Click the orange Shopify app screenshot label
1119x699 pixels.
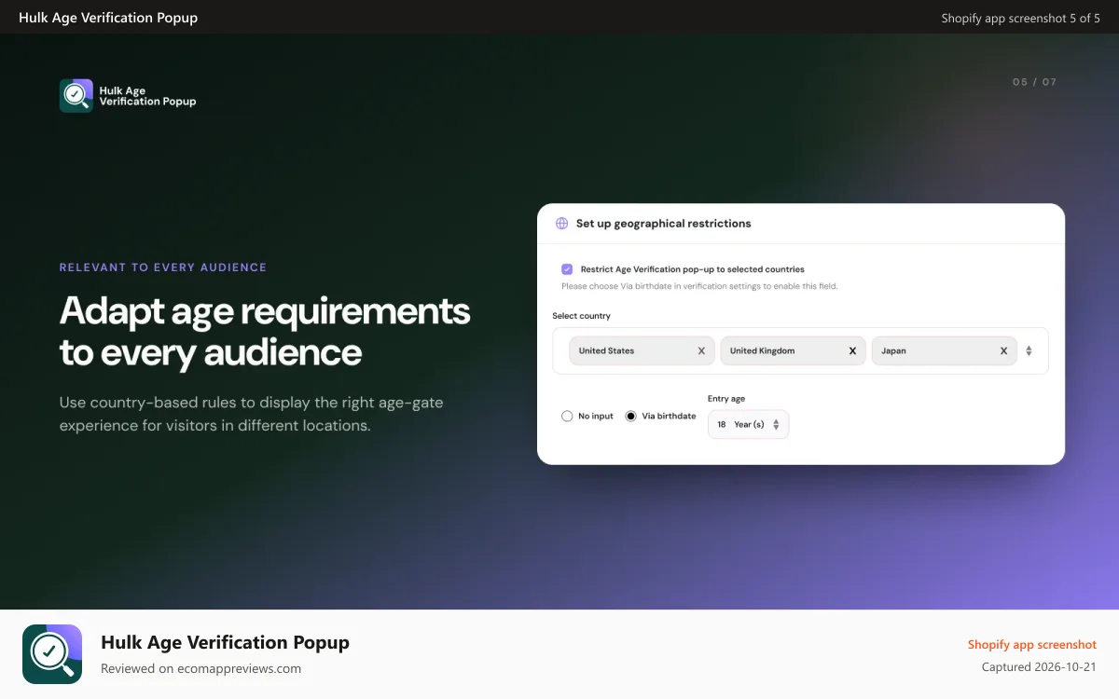point(1031,644)
